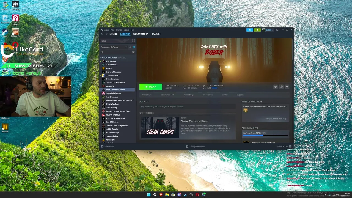Screen dimensions: 352x198
Task: Click the activity 'Say something' input field
Action: coord(188,106)
